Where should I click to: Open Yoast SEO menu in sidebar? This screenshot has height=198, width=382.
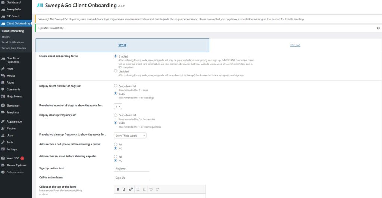pyautogui.click(x=13, y=158)
